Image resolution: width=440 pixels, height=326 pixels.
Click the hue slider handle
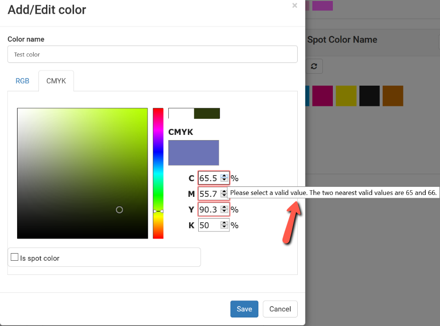(x=158, y=211)
